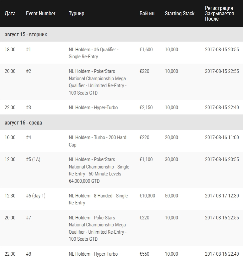Click registration close time 2017-08-16 22:40

(222, 254)
